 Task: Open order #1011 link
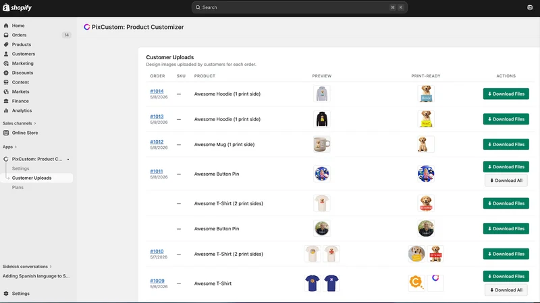click(157, 171)
